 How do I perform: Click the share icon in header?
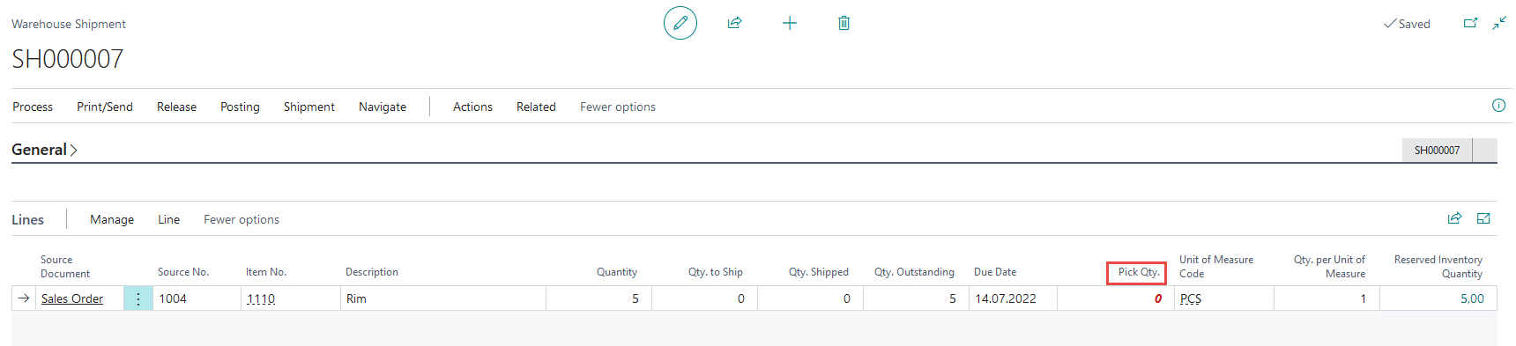(x=734, y=23)
